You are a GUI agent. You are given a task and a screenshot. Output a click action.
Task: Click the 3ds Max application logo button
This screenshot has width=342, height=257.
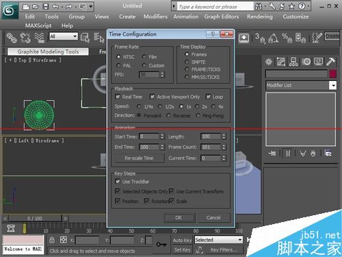10,10
